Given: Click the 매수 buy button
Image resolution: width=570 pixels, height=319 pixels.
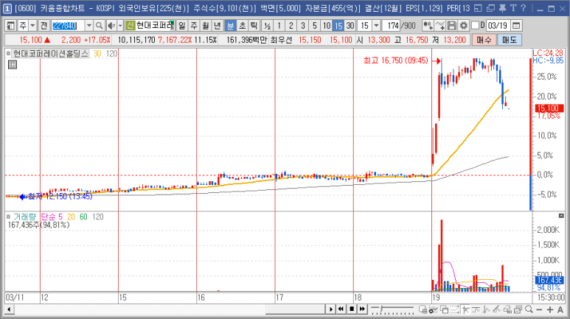Looking at the screenshot, I should tap(484, 40).
